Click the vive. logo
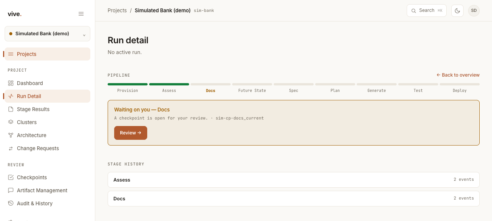Viewport: 492px width, 221px height. point(15,14)
